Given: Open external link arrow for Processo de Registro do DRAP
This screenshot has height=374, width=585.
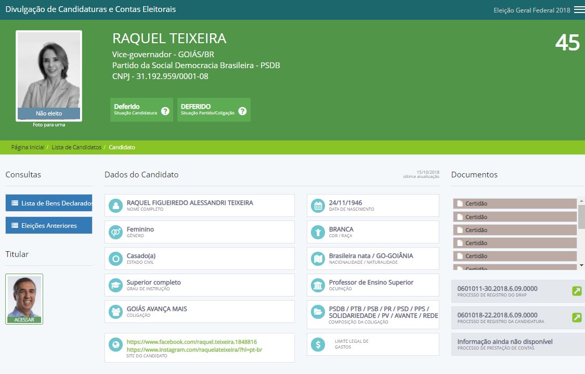Looking at the screenshot, I should coord(577,291).
